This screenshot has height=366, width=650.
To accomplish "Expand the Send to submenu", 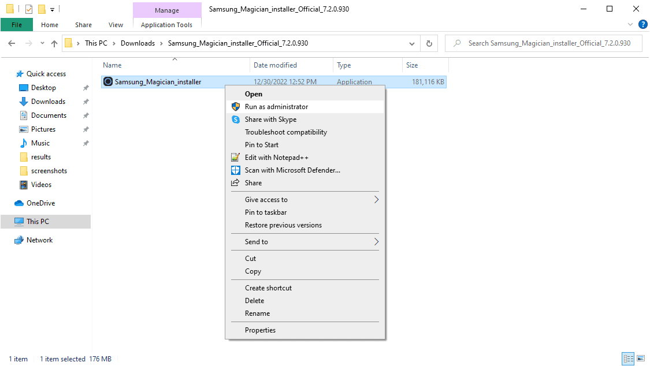I will point(376,242).
